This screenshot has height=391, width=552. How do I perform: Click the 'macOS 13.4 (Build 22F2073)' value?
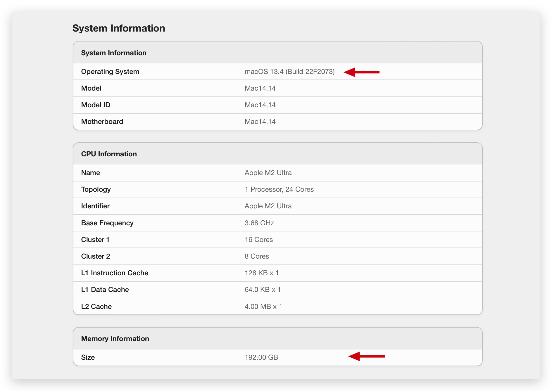(289, 72)
